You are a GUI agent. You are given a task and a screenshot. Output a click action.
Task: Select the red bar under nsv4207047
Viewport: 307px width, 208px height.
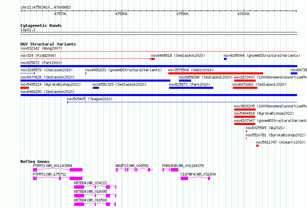pyautogui.click(x=245, y=124)
